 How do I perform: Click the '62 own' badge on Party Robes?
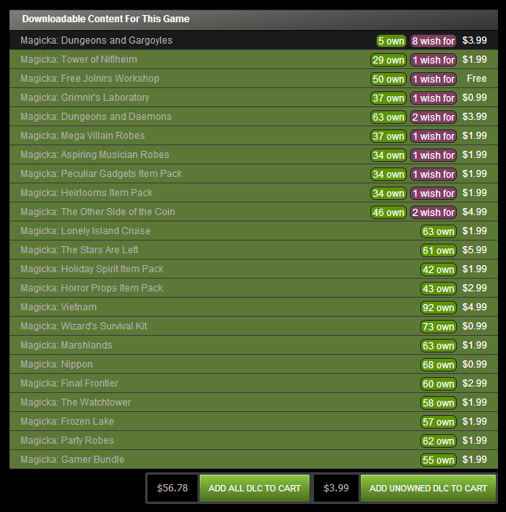point(439,441)
